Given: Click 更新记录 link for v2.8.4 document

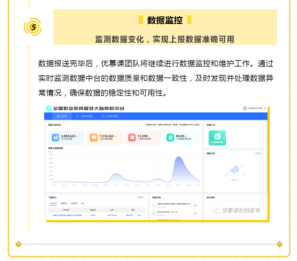Looking at the screenshot, I should [129, 215].
